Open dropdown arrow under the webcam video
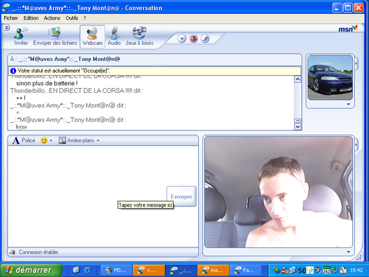Screen dimensions: 369x277 point(348,252)
